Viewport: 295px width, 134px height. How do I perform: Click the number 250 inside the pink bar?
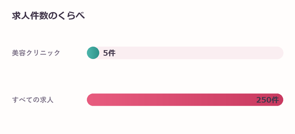(x=264, y=100)
